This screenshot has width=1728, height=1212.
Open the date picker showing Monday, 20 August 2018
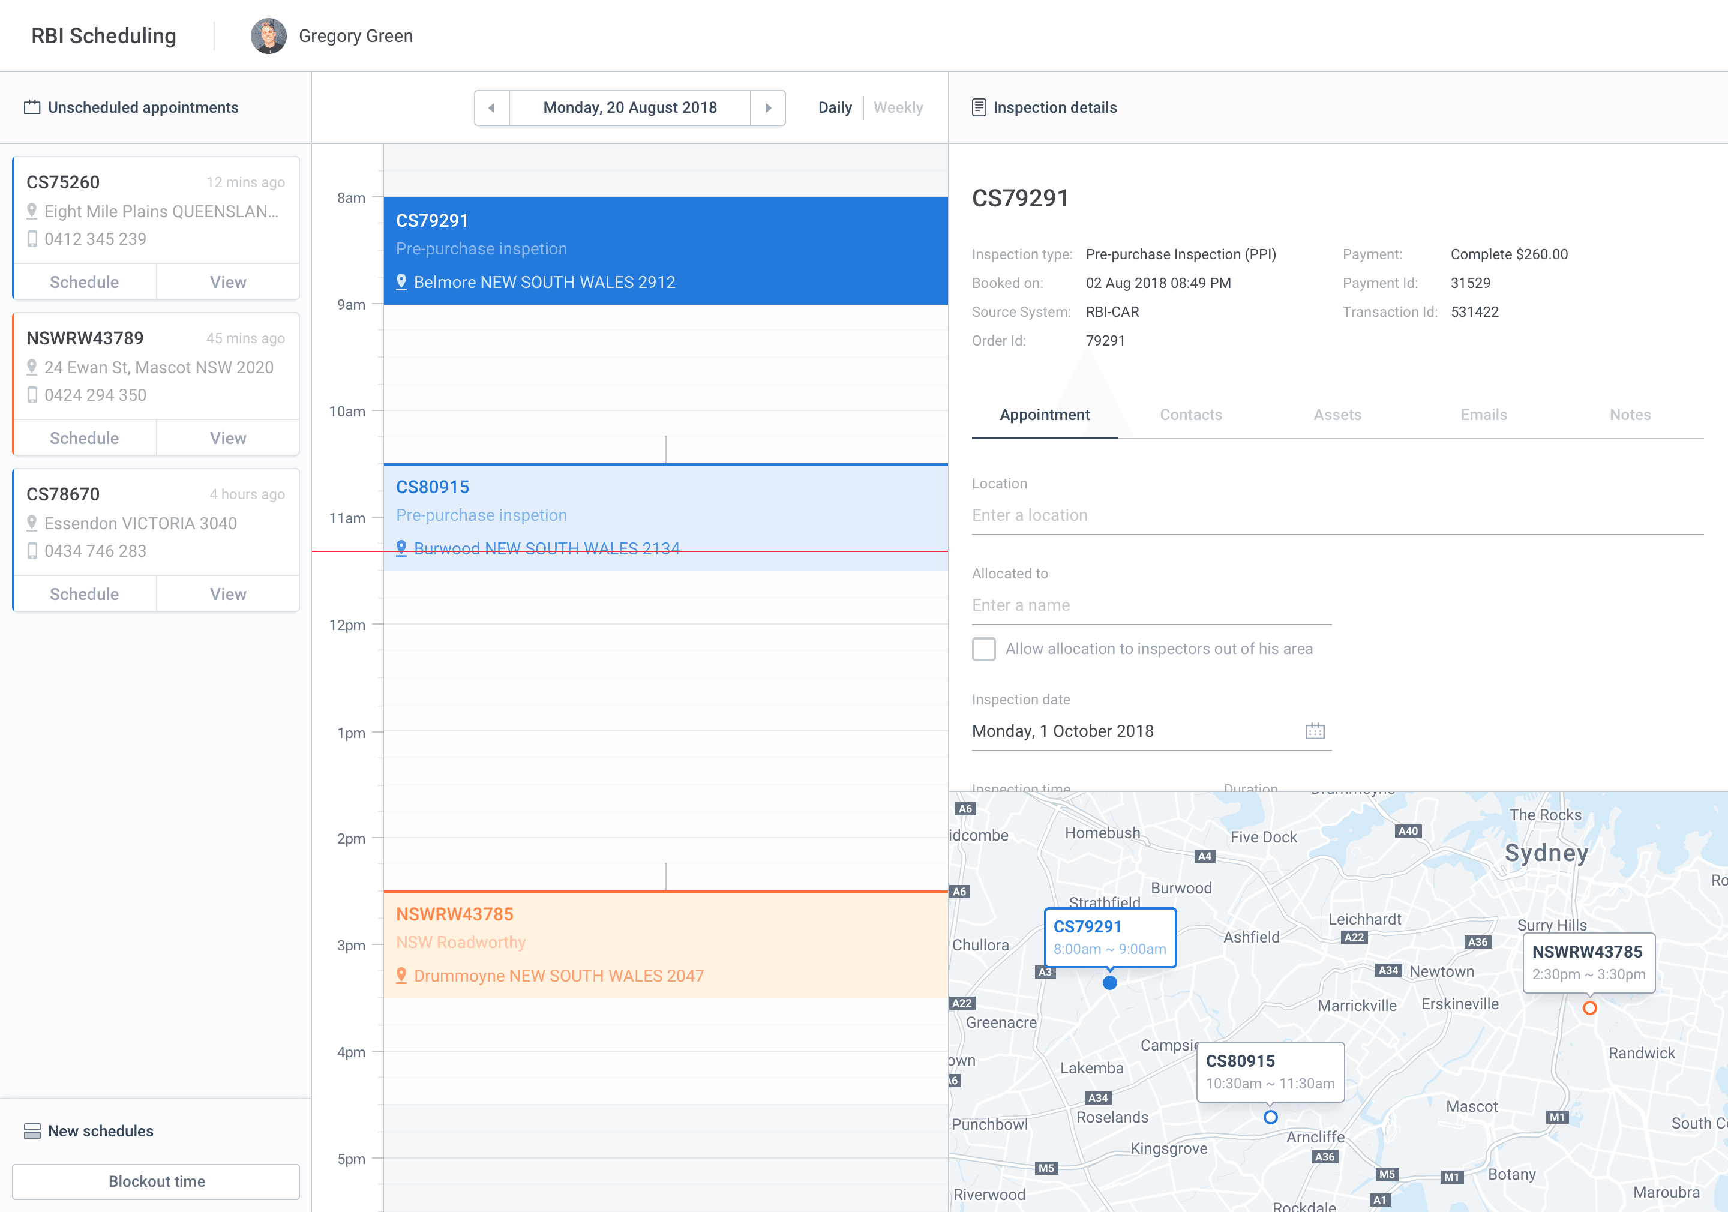tap(630, 107)
